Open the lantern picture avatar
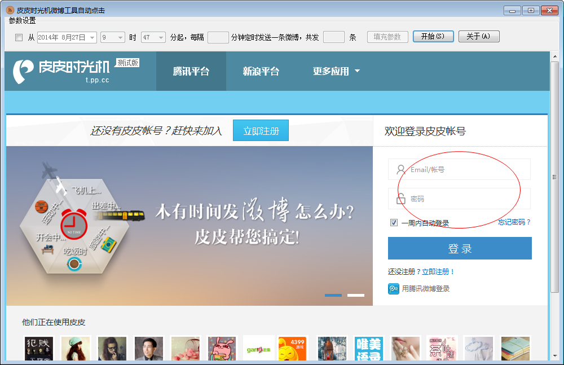 (332, 348)
